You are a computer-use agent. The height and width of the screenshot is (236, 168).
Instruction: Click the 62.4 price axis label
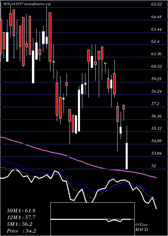[156, 41]
